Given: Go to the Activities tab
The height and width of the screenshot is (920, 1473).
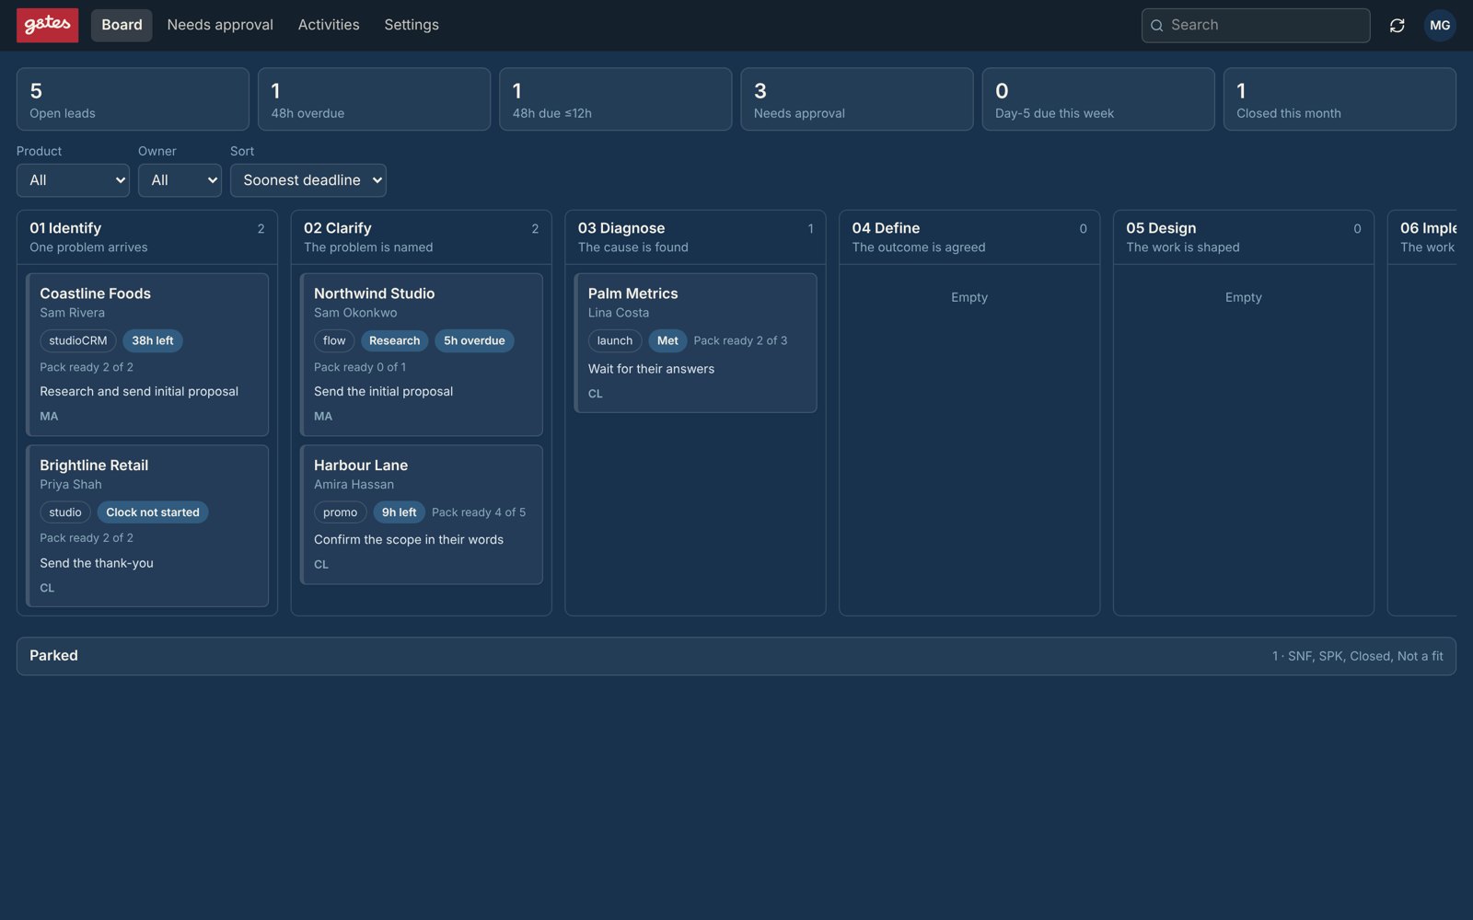Looking at the screenshot, I should click(x=329, y=25).
